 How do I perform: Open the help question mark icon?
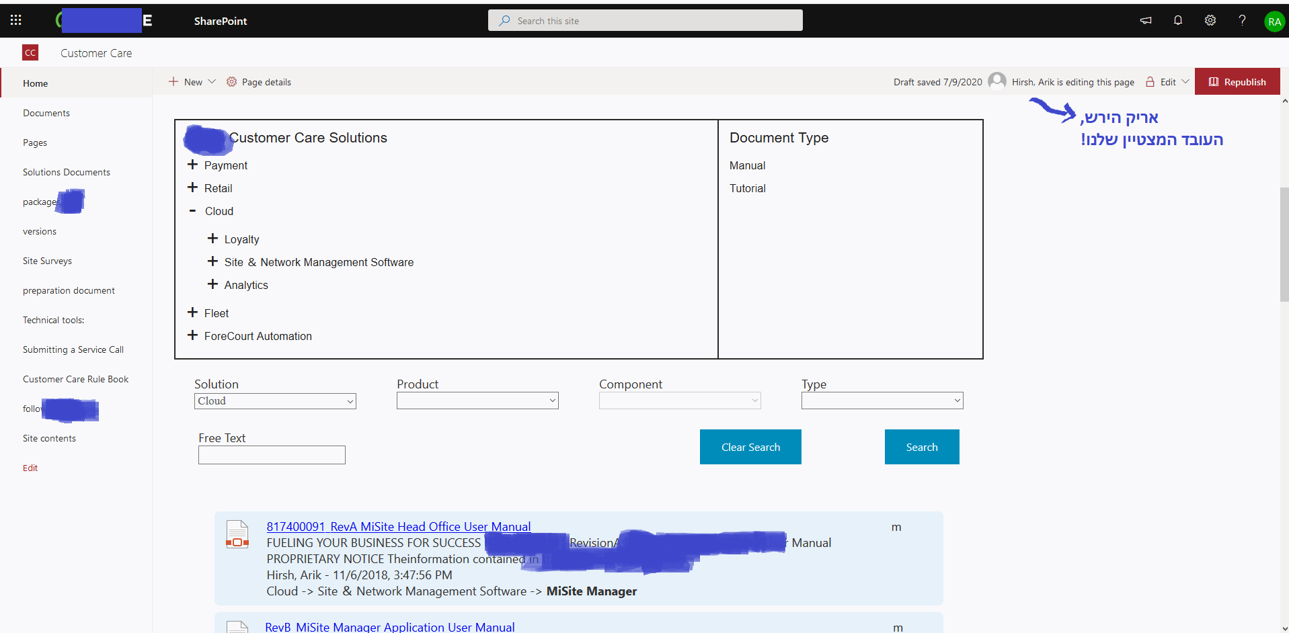coord(1242,20)
